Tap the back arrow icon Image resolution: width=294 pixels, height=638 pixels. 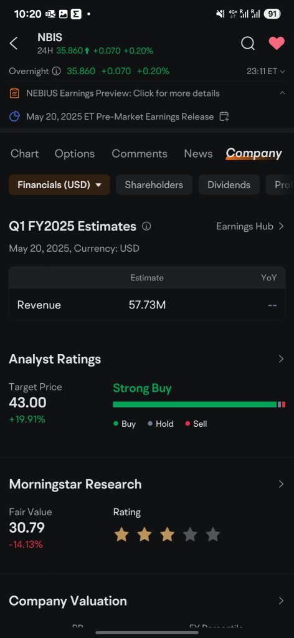point(14,44)
